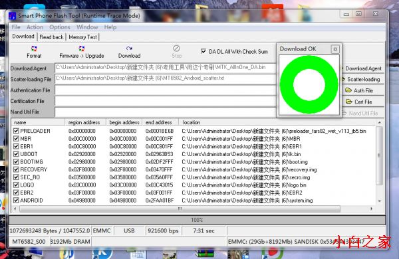Select the ANDROID row name
The image size is (399, 259).
(31, 201)
